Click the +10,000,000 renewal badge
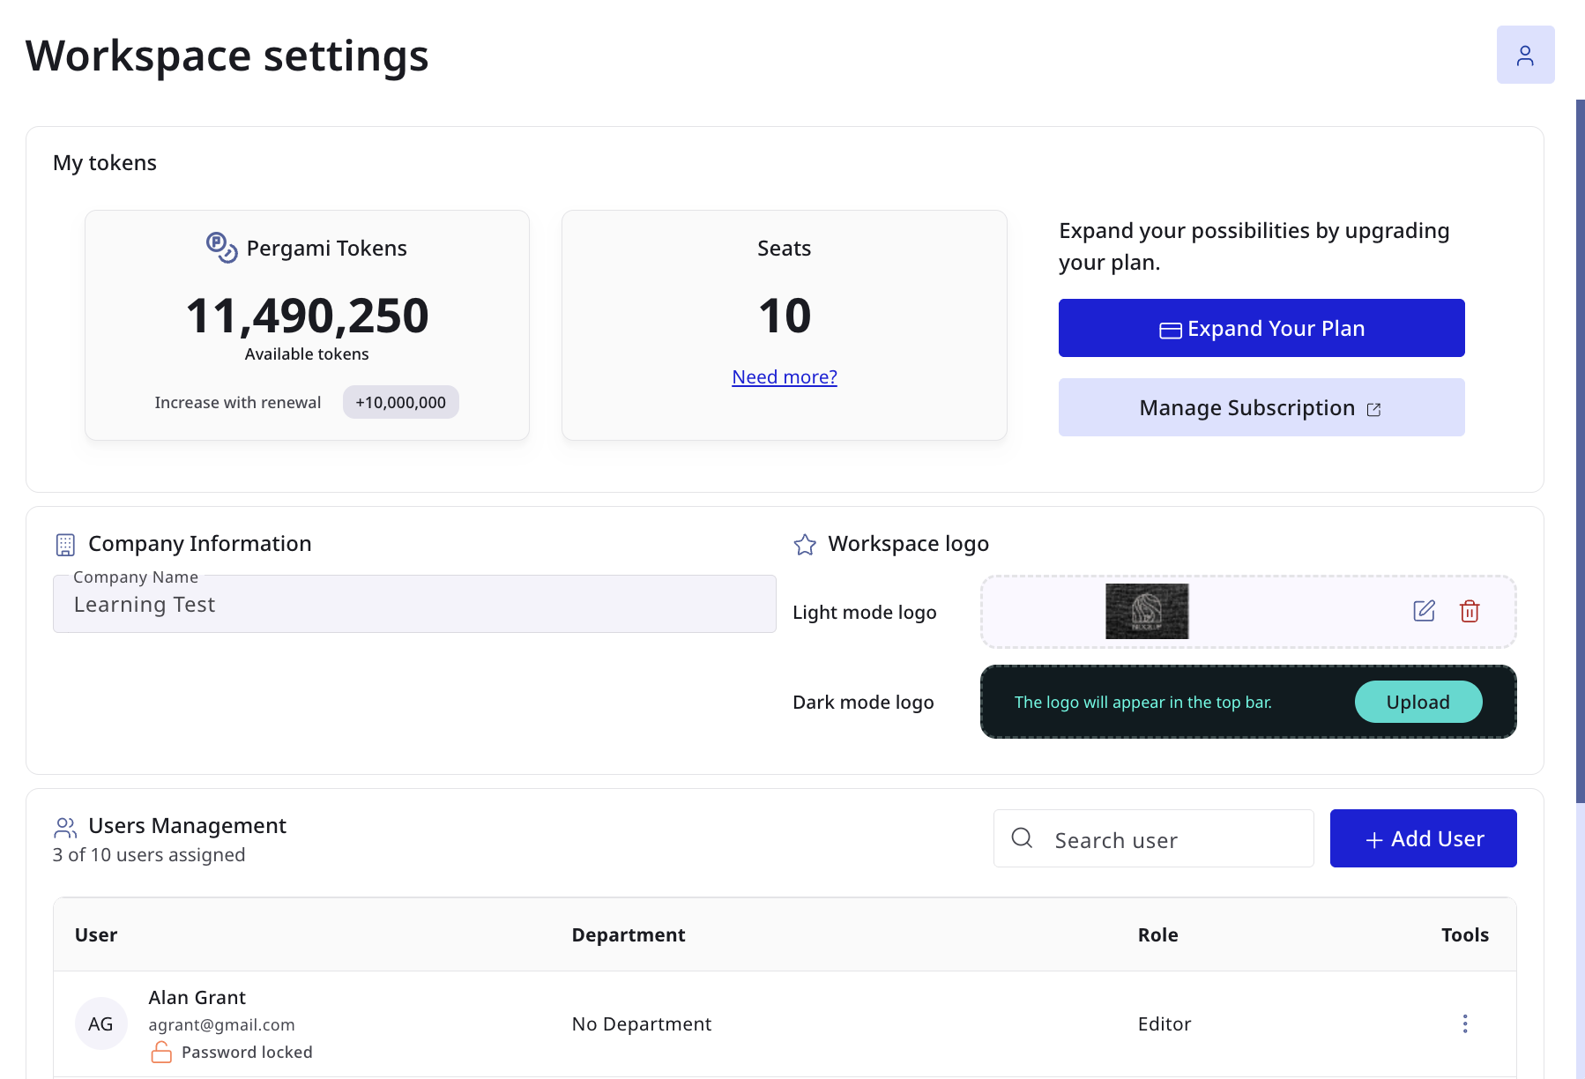The height and width of the screenshot is (1079, 1585). click(400, 402)
